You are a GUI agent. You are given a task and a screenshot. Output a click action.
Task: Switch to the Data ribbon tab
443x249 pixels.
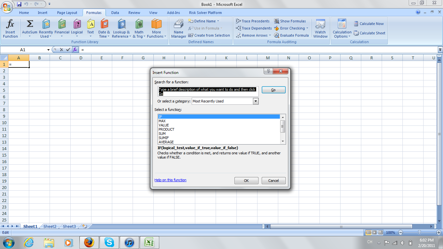(x=115, y=12)
